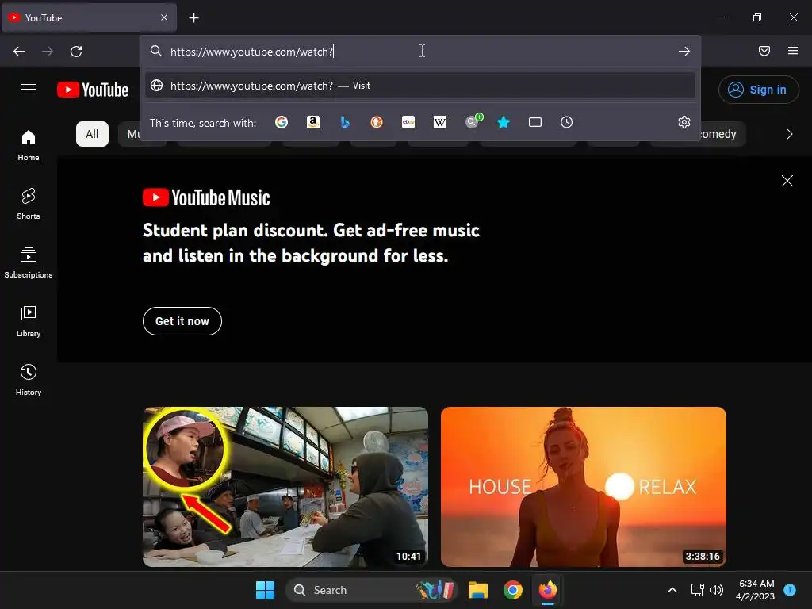The image size is (812, 609).
Task: Open search settings gear icon
Action: coord(684,122)
